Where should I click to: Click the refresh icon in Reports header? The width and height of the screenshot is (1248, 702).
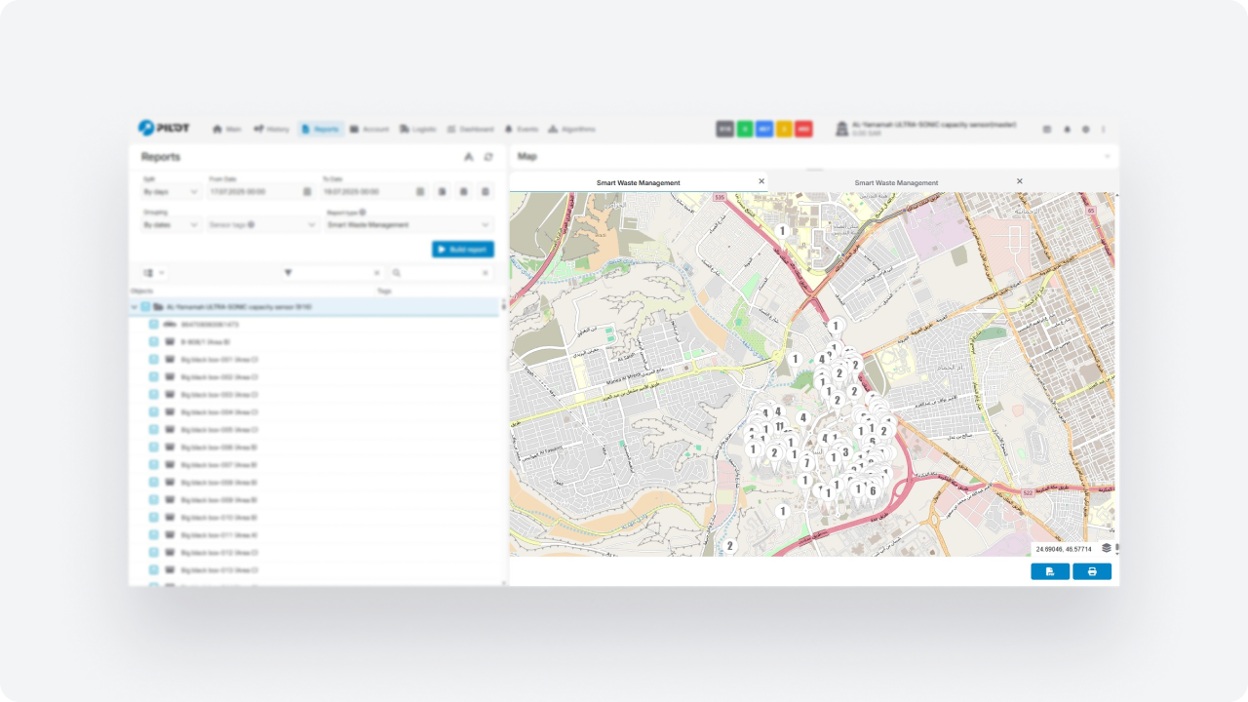click(x=488, y=157)
